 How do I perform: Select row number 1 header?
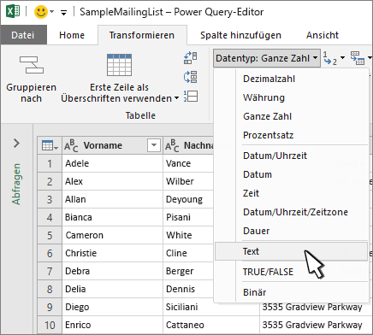(50, 163)
